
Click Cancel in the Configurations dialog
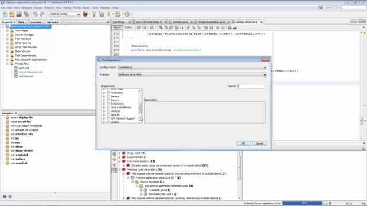point(259,144)
